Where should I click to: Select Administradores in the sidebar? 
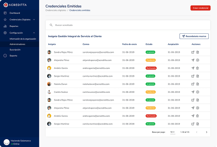[18, 44]
